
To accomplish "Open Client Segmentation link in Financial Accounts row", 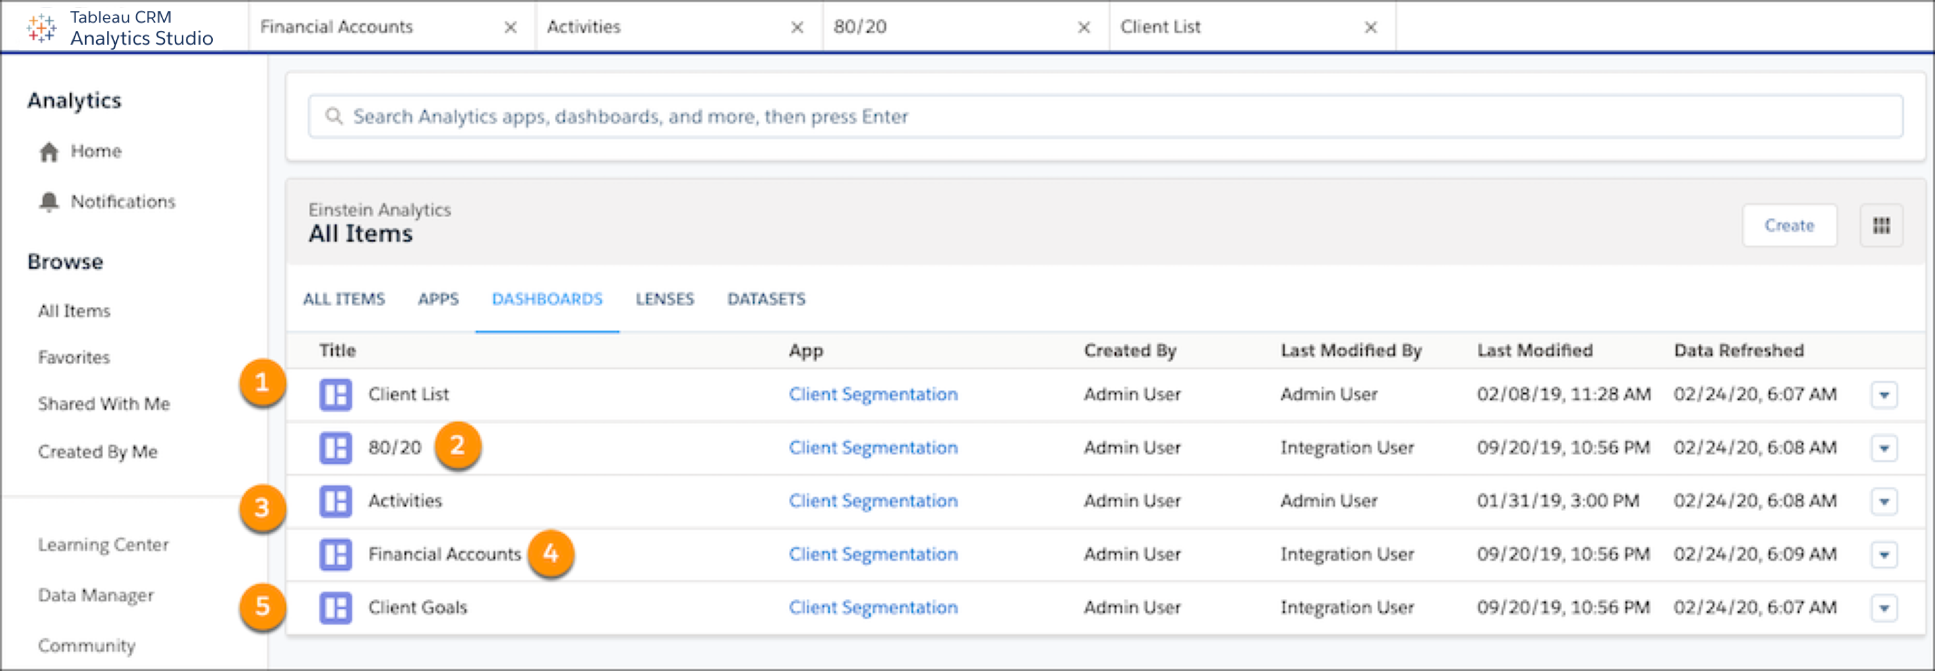I will [873, 554].
